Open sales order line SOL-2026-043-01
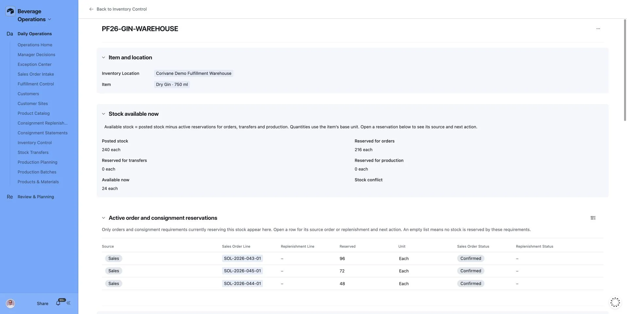This screenshot has width=627, height=314. pyautogui.click(x=242, y=258)
